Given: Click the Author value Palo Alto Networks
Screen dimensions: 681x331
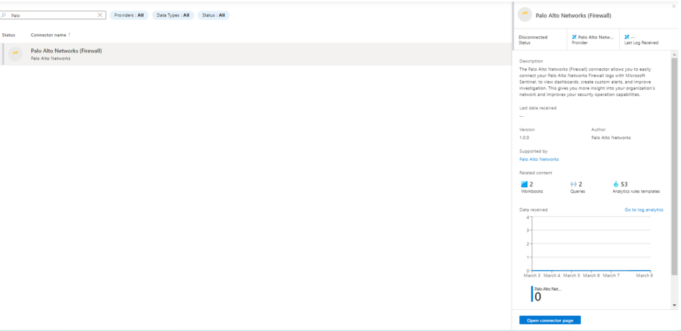Looking at the screenshot, I should click(x=611, y=138).
